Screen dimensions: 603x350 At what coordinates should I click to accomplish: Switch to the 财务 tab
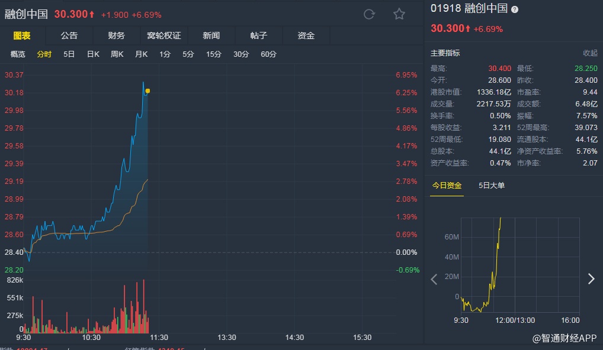point(117,35)
